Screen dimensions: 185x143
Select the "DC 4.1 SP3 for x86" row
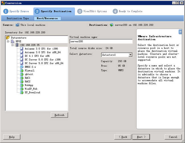click(37, 56)
